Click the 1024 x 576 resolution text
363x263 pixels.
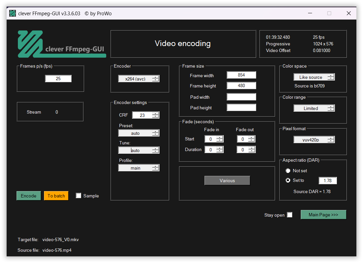point(323,44)
